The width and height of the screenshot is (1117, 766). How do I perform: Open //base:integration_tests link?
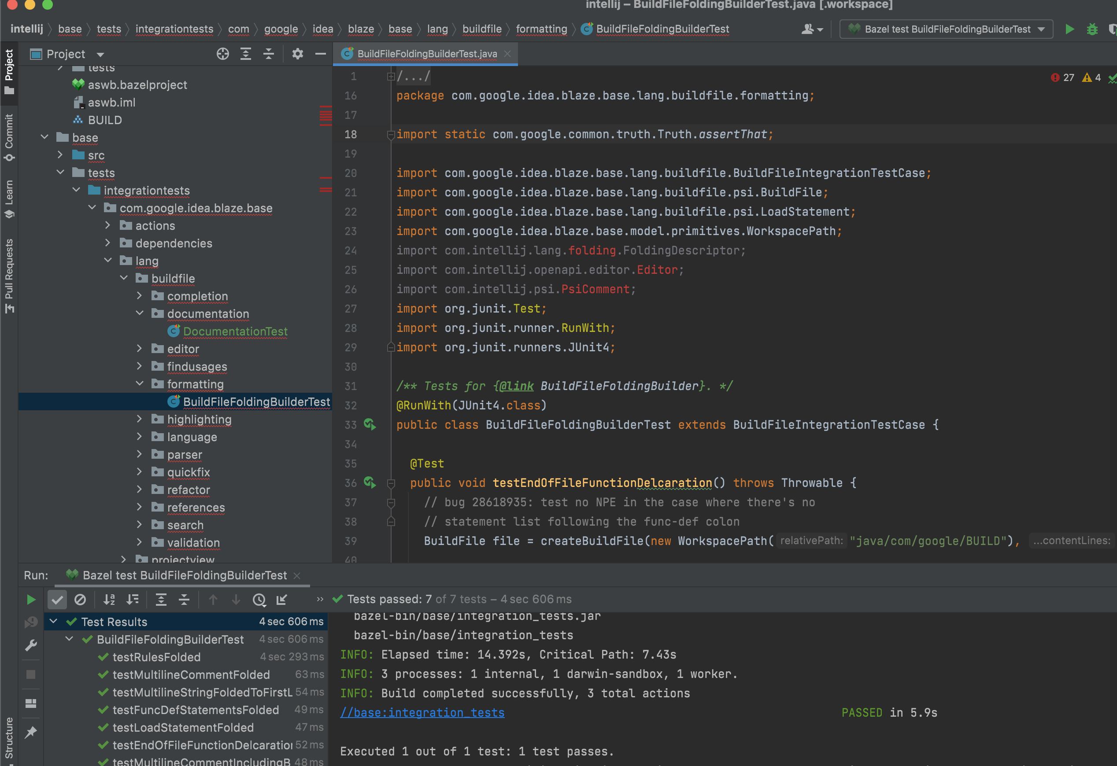click(422, 712)
